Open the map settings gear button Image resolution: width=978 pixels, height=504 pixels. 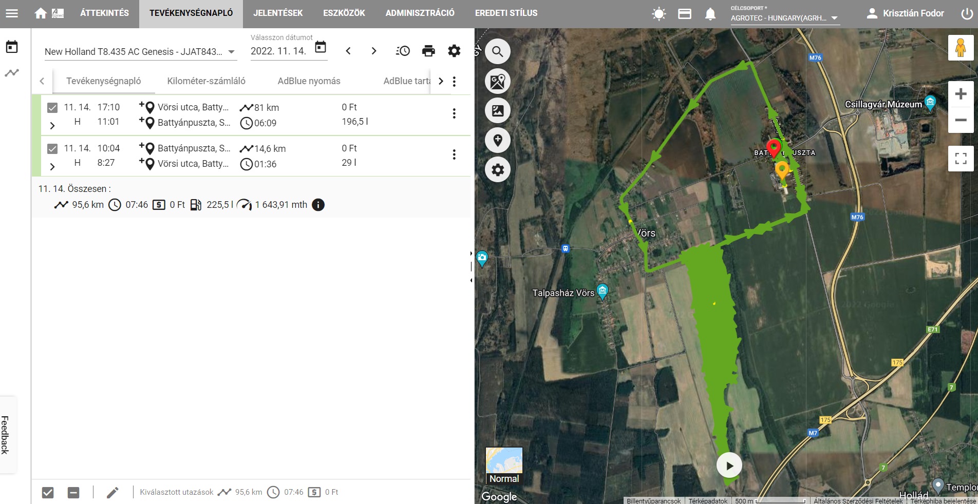coord(497,170)
